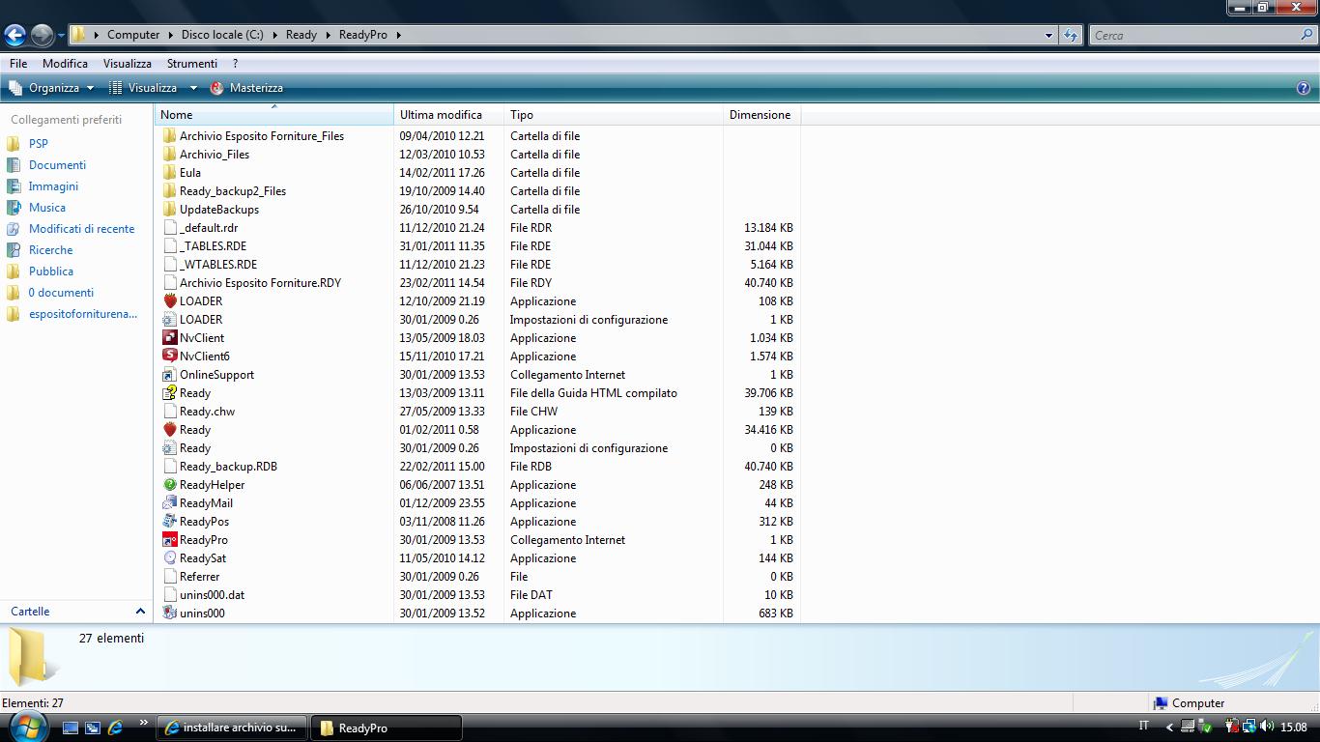
Task: Click the Computer breadcrumb segment
Action: (x=133, y=35)
